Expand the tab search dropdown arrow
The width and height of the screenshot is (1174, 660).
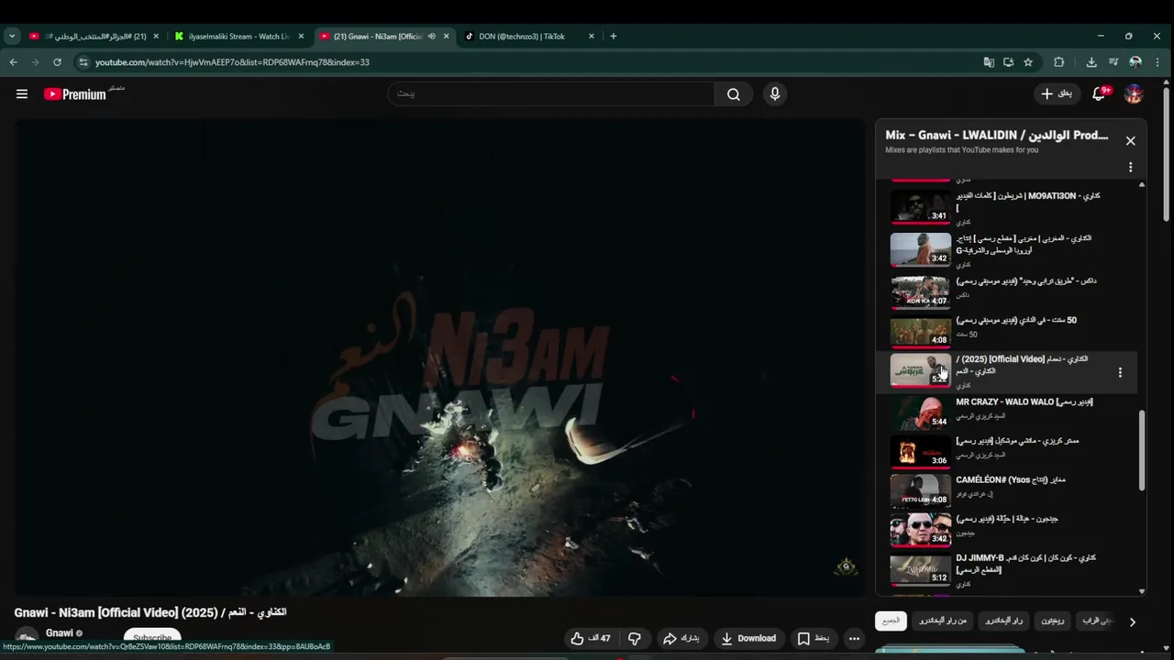tap(12, 37)
